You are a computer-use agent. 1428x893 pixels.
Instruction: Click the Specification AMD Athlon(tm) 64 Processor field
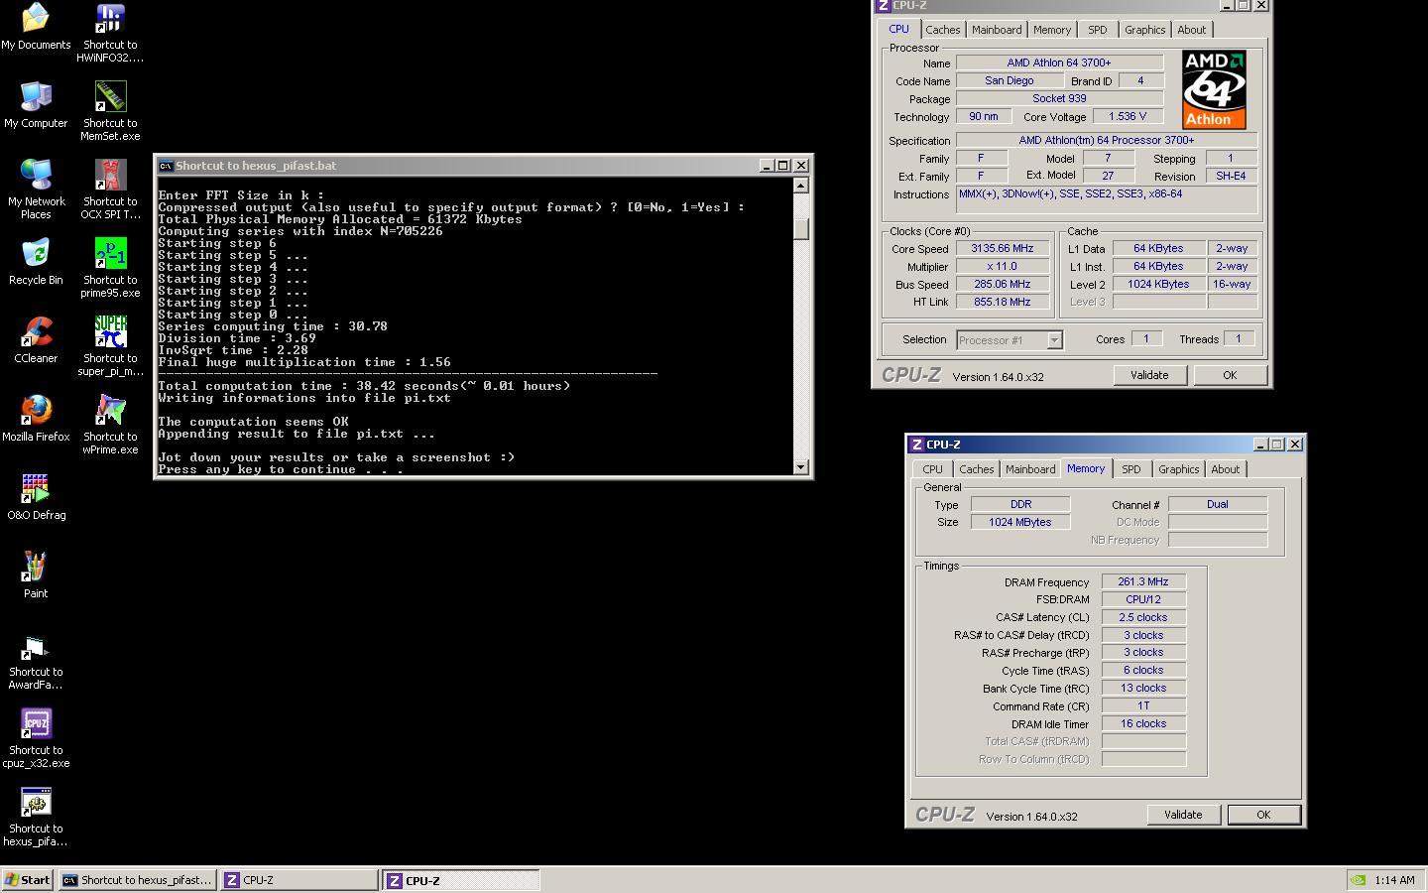pos(1107,141)
